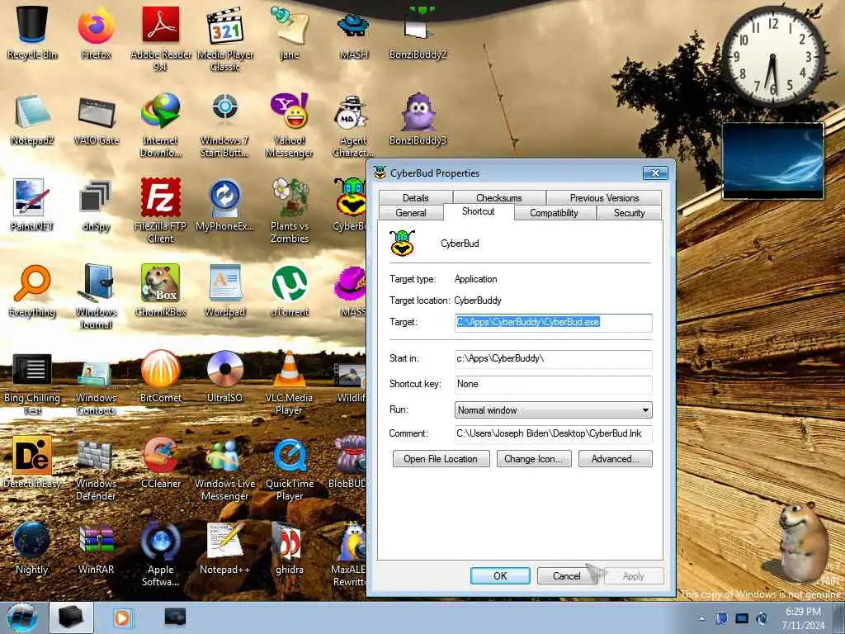Click the taskbar media player button
Viewport: 845px width, 634px height.
[x=122, y=617]
